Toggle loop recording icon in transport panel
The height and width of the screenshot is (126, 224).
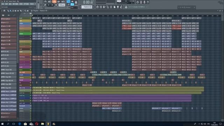pyautogui.click(x=63, y=1)
